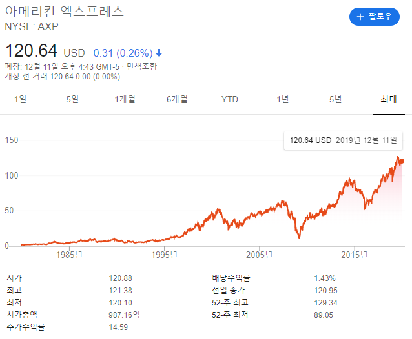The image size is (412, 339).
Task: Click the 52-주 최저 value 89.05
Action: [324, 315]
